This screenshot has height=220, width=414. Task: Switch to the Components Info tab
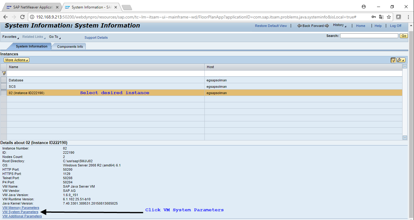click(x=70, y=47)
